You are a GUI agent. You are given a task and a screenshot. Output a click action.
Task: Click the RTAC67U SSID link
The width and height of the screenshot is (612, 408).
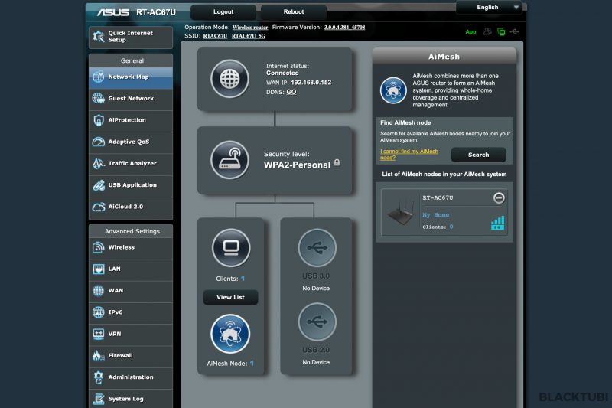pyautogui.click(x=215, y=36)
